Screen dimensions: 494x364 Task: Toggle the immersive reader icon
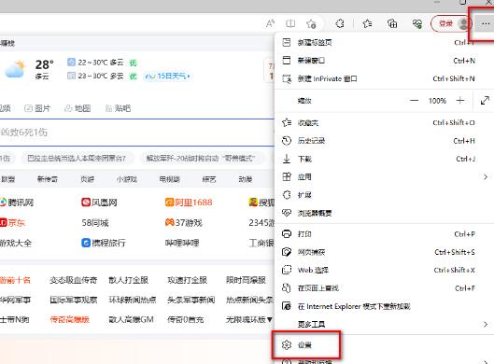pos(290,23)
